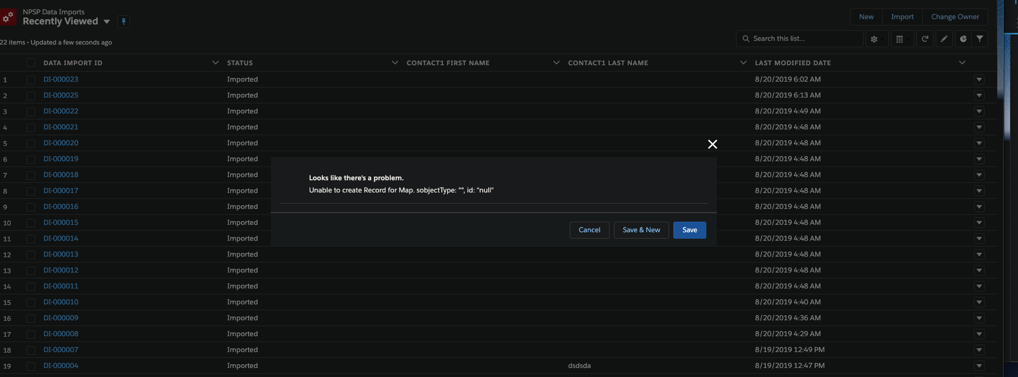Open record DI-000016 link
1018x377 pixels.
pos(61,206)
